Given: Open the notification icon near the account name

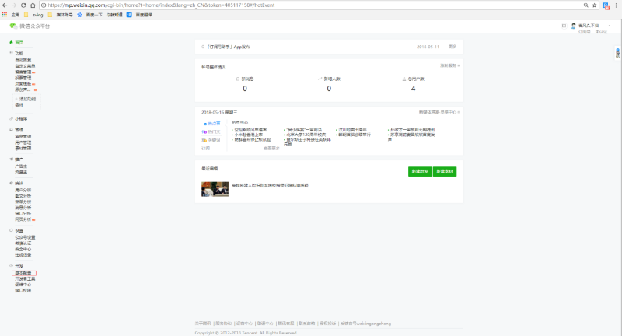Looking at the screenshot, I should click(x=564, y=26).
